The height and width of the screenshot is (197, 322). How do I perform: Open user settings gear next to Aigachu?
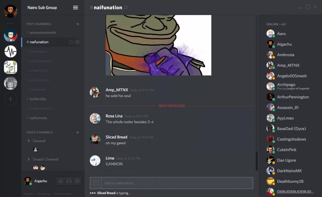[x=77, y=181]
